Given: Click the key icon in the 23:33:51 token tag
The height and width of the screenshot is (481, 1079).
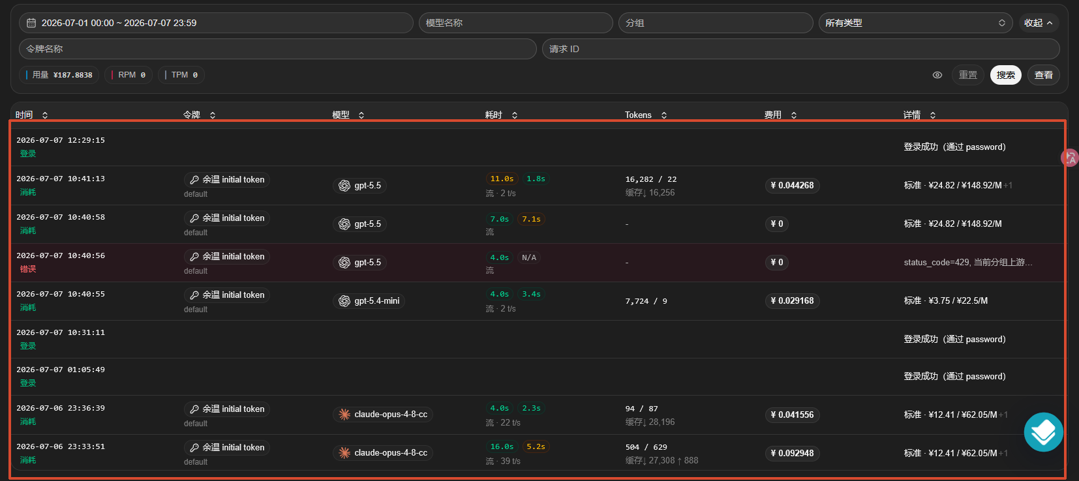Looking at the screenshot, I should coord(194,448).
